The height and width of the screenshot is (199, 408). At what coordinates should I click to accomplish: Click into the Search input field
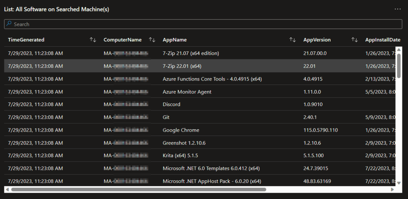pyautogui.click(x=199, y=24)
